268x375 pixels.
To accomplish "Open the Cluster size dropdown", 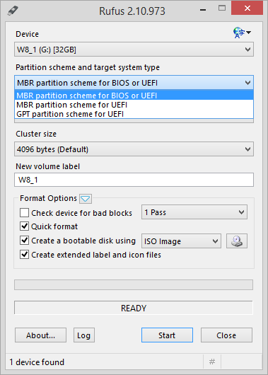I will pos(134,149).
